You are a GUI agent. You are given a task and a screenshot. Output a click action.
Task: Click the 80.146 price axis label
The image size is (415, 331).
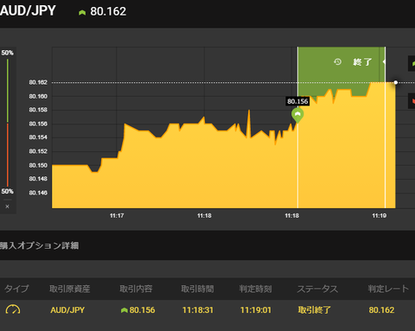38,193
